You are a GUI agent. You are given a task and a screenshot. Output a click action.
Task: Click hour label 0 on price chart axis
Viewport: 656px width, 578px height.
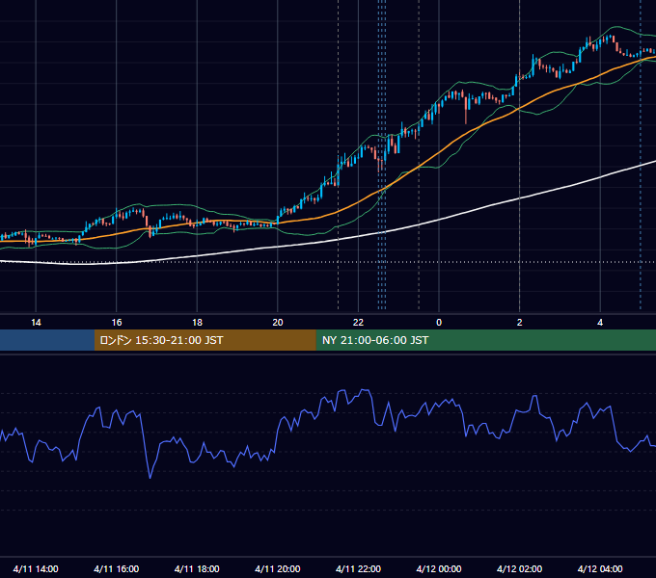(439, 323)
